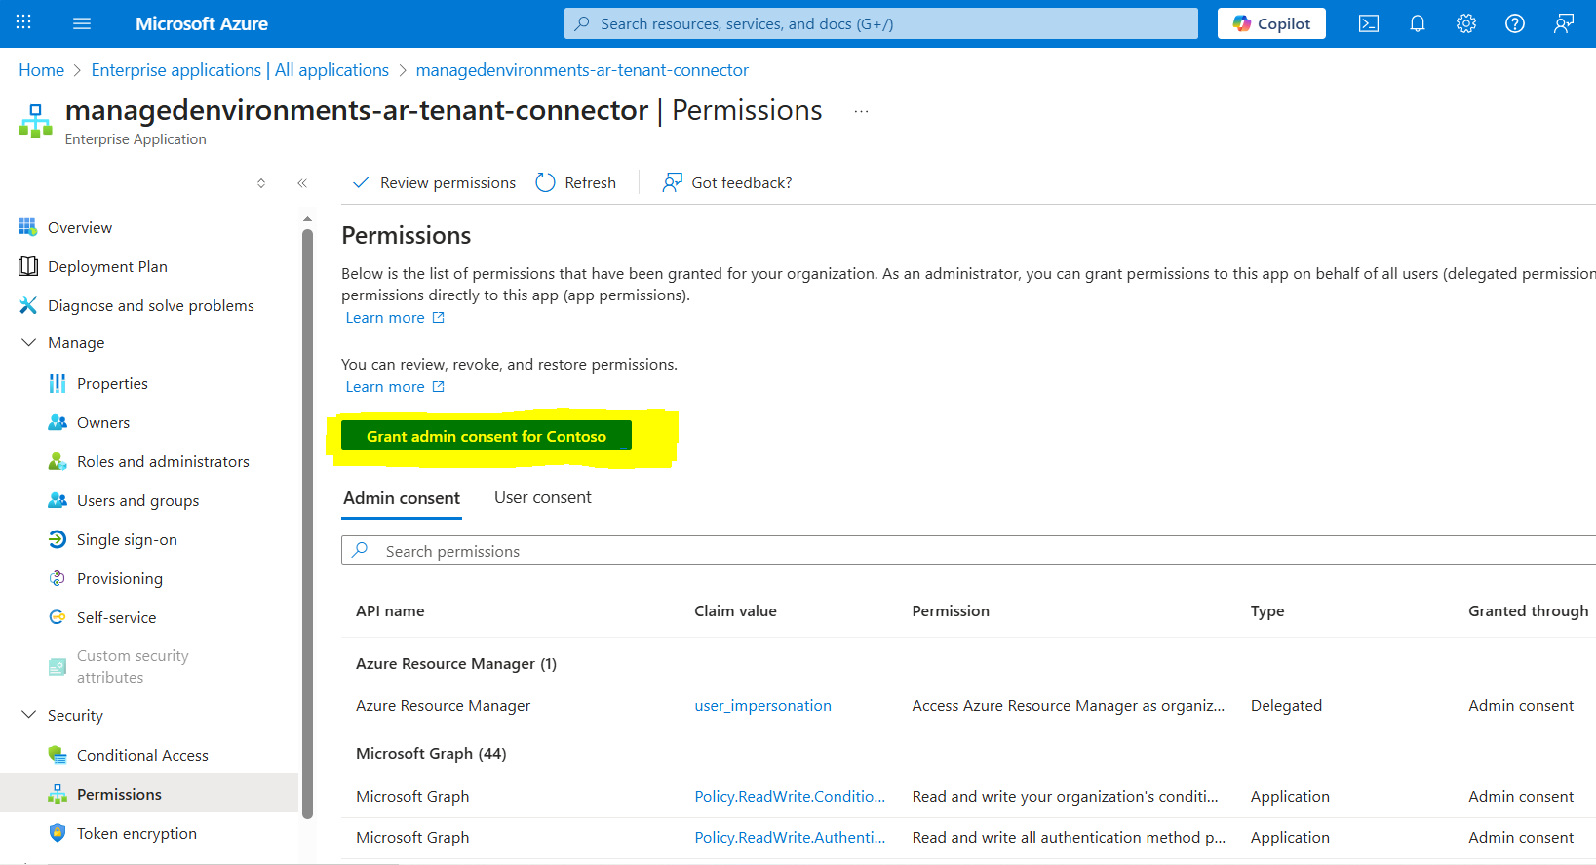
Task: Open Policy.ReadWrite.Conditio... claim link
Action: point(790,797)
